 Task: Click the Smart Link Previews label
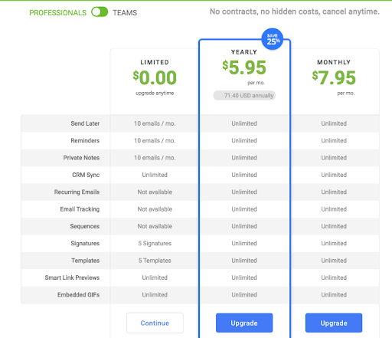pyautogui.click(x=72, y=277)
